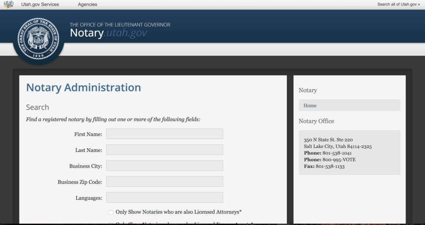The height and width of the screenshot is (225, 425).
Task: Go to Home in Notary sidebar
Action: (349, 105)
